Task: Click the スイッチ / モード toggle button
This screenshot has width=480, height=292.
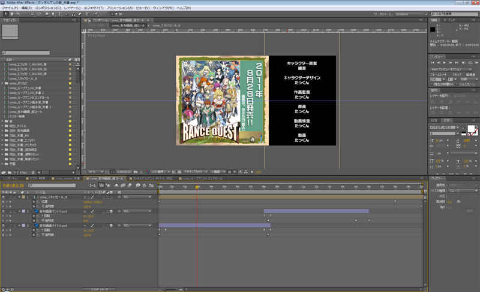Action: coord(98,288)
